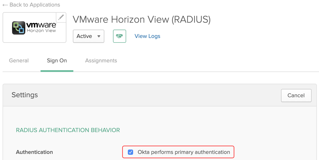Uncheck Okta performs primary authentication checkbox
Viewport: 319px width, 160px height.
pos(130,152)
